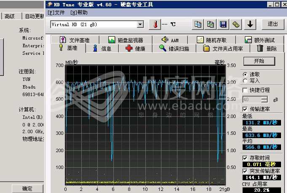Click the 退出 exit button

[273, 24]
